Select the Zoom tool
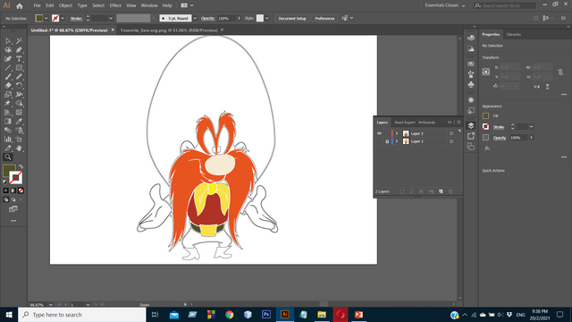This screenshot has height=322, width=572. [x=8, y=157]
